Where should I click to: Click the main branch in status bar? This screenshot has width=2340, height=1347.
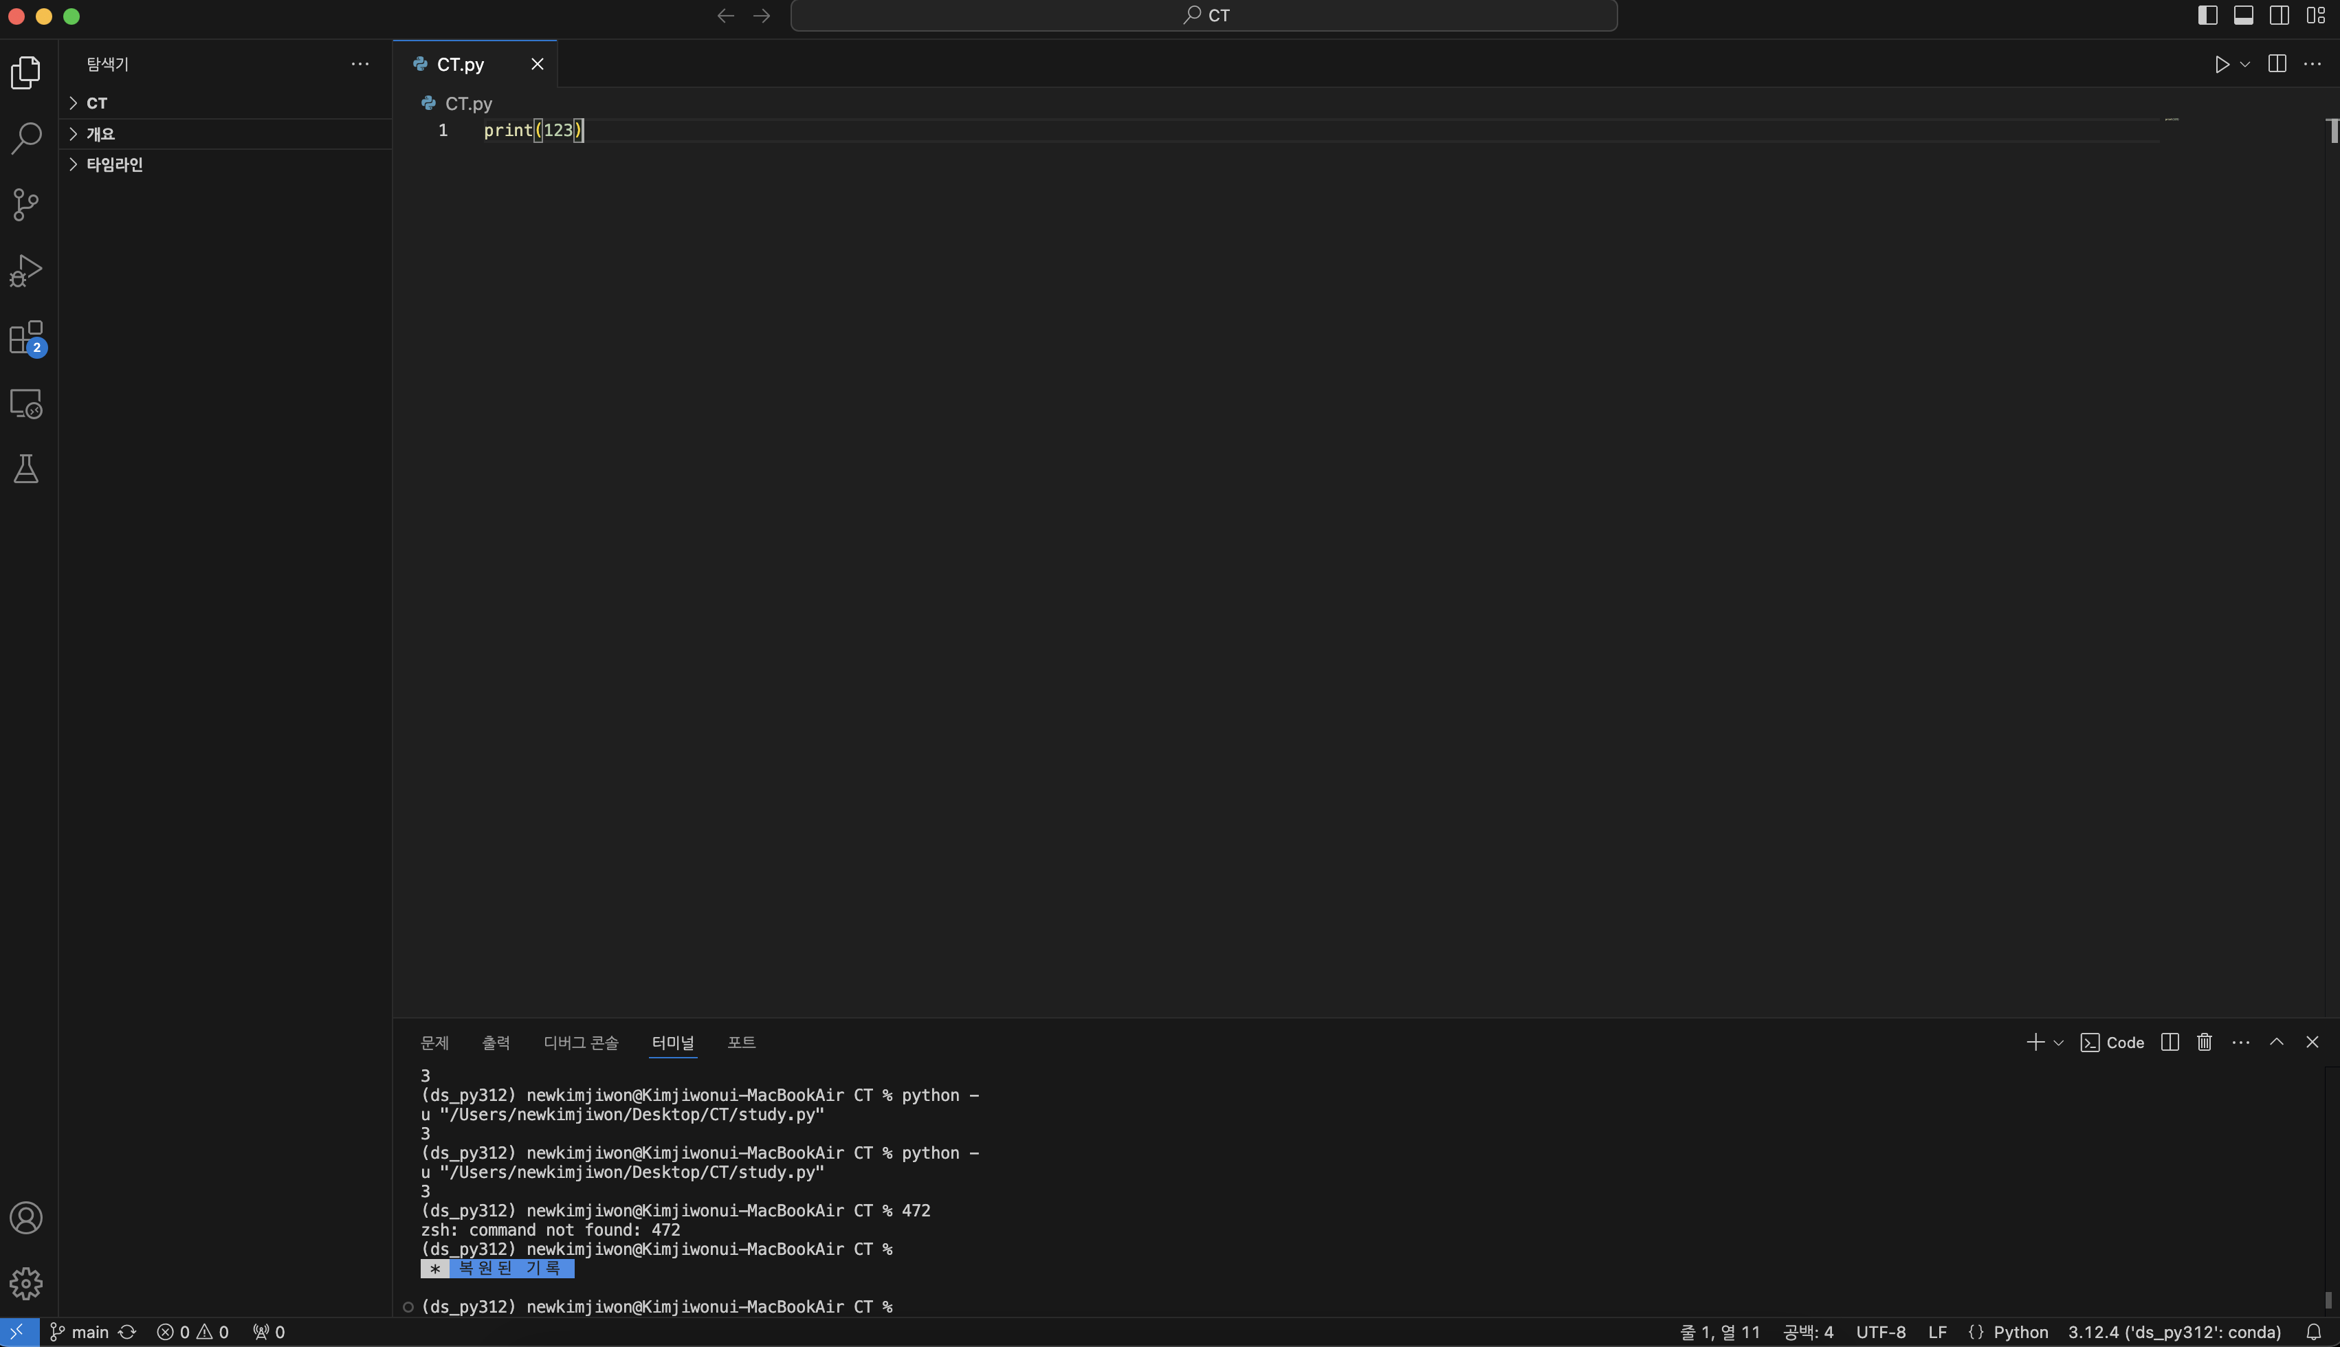pyautogui.click(x=80, y=1332)
